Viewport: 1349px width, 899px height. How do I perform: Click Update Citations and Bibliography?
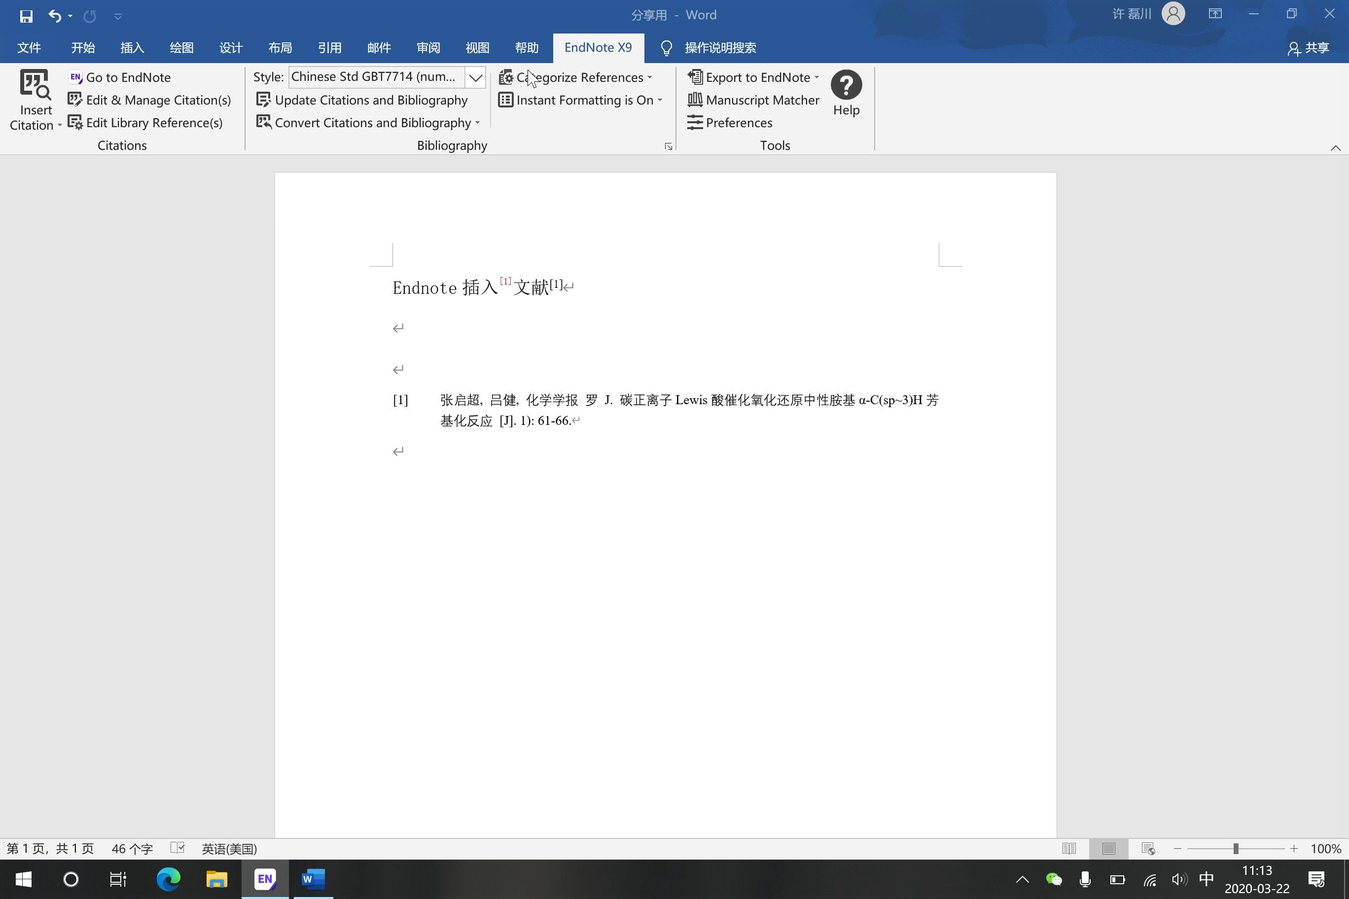[x=362, y=101]
